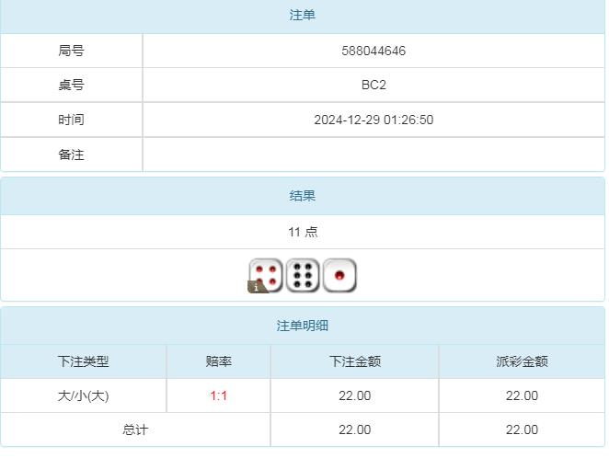
Task: Click the third dice showing one
Action: click(x=339, y=275)
